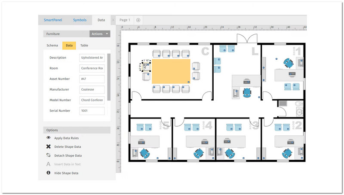Switch to the Schema subtab
The image size is (344, 195).
click(52, 46)
